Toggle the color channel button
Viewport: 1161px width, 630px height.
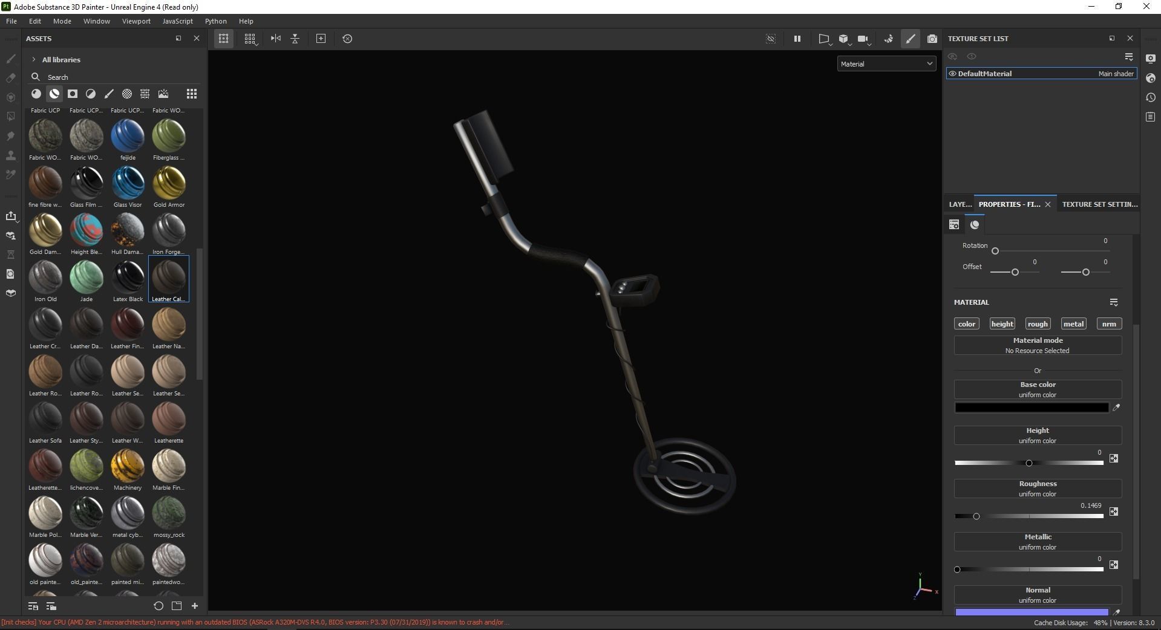pyautogui.click(x=966, y=324)
